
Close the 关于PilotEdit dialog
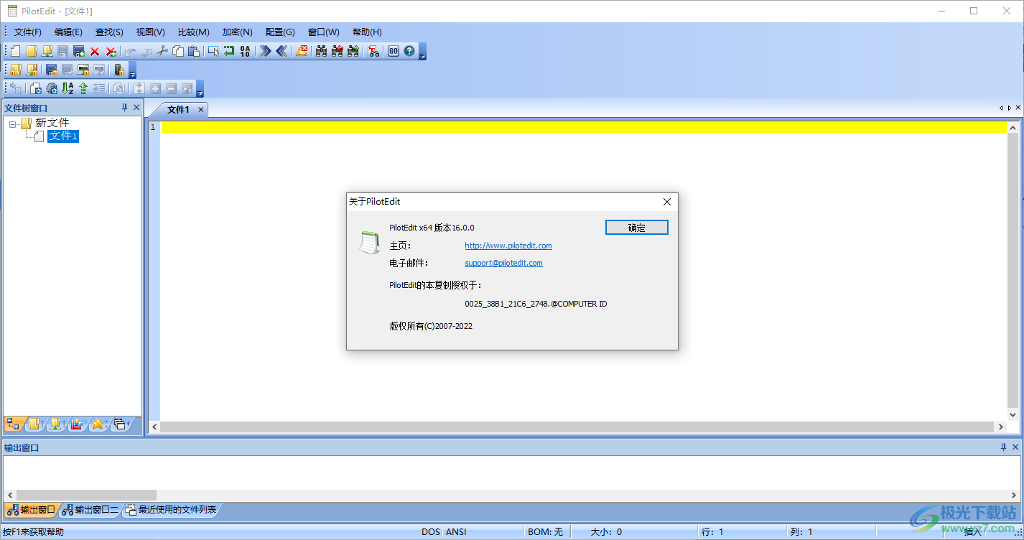(667, 202)
